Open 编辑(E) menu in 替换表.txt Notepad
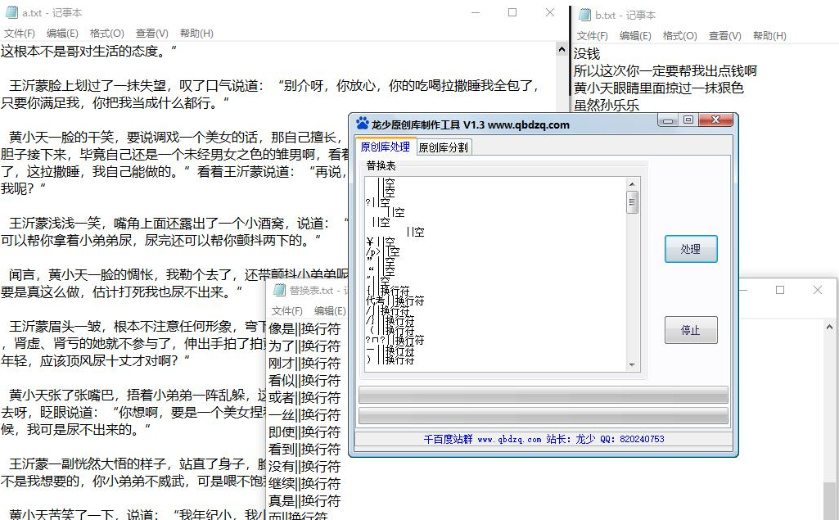This screenshot has width=839, height=520. [330, 311]
